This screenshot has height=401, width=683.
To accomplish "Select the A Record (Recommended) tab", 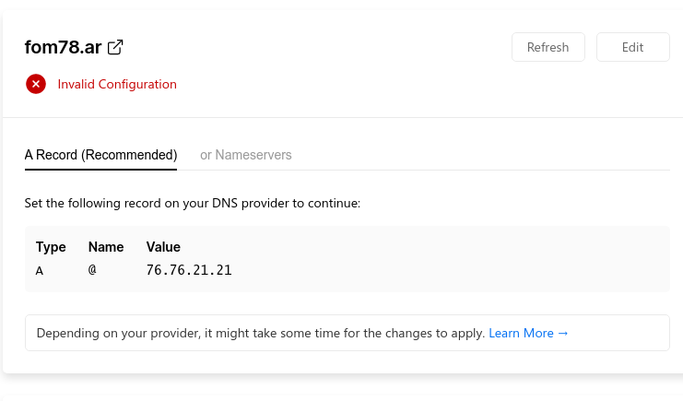I will (100, 155).
